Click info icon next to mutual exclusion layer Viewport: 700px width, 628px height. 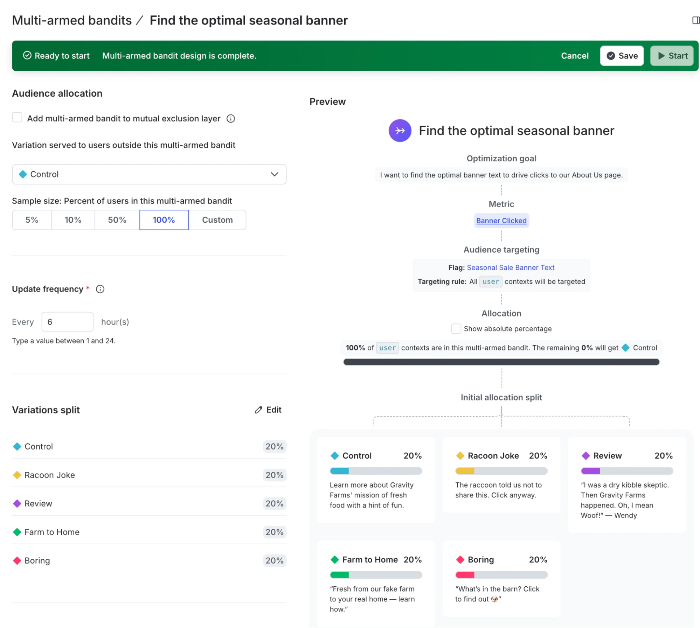(230, 119)
